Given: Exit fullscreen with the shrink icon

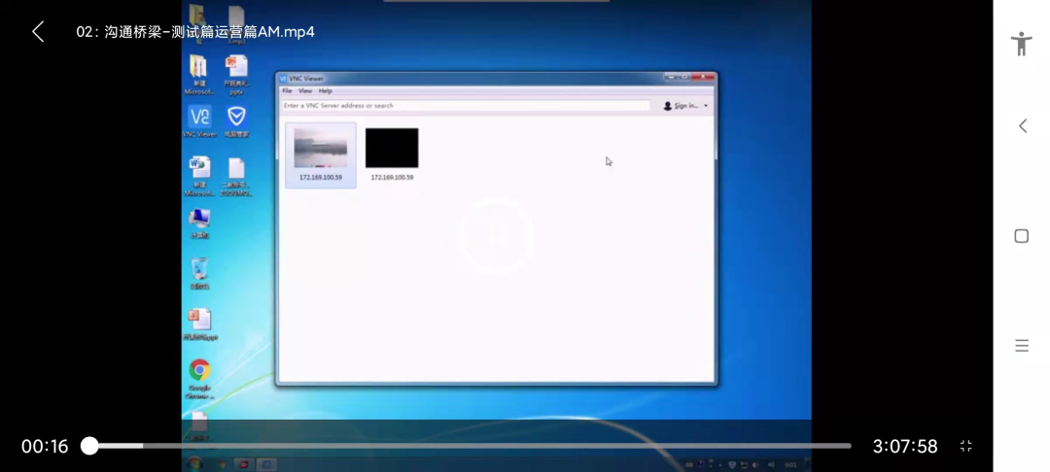Looking at the screenshot, I should point(965,446).
